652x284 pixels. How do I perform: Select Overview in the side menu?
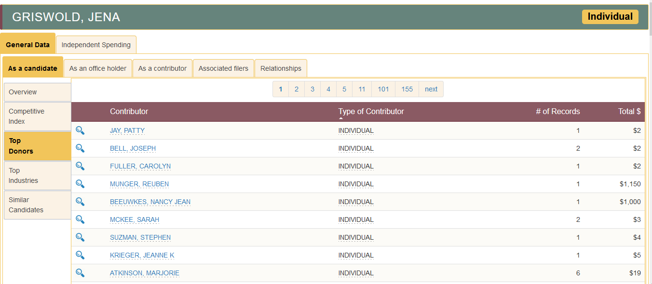coord(38,92)
